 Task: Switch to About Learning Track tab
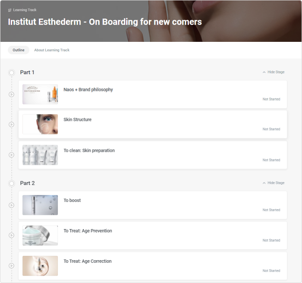(x=52, y=50)
